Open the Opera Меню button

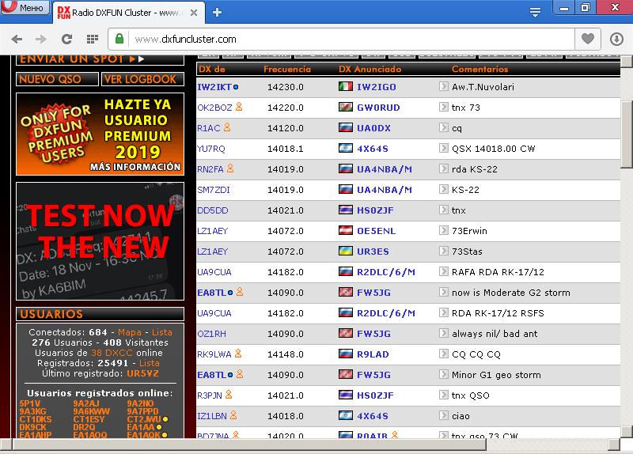click(25, 7)
